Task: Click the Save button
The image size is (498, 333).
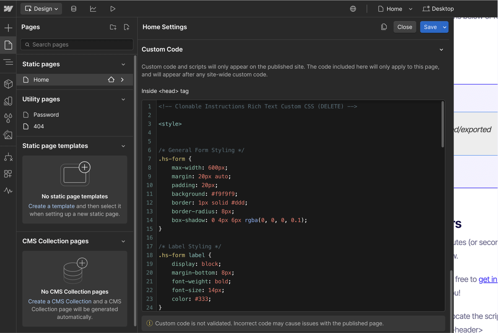Action: [430, 27]
